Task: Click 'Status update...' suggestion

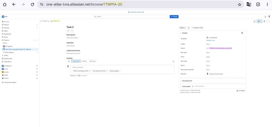Action: click(x=115, y=71)
